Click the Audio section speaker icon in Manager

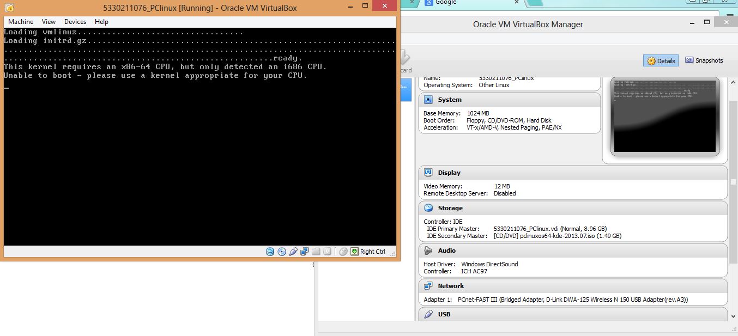point(428,251)
